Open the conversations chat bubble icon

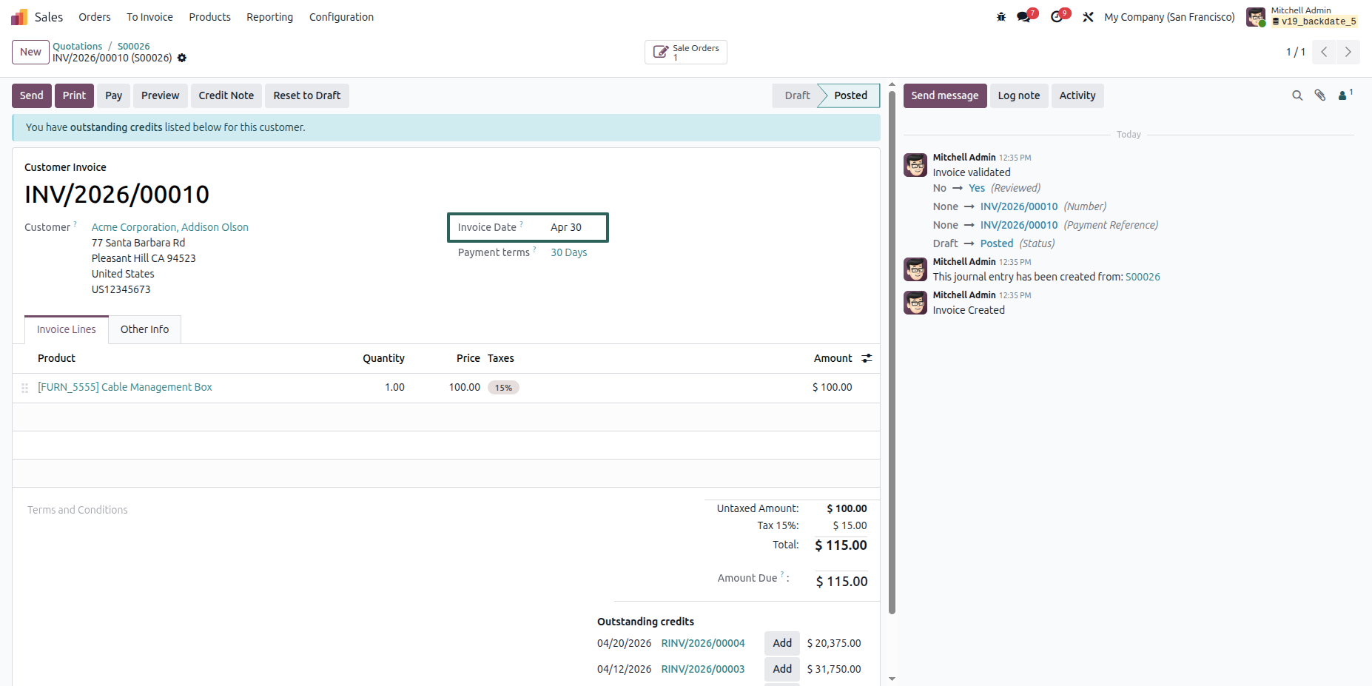point(1024,17)
